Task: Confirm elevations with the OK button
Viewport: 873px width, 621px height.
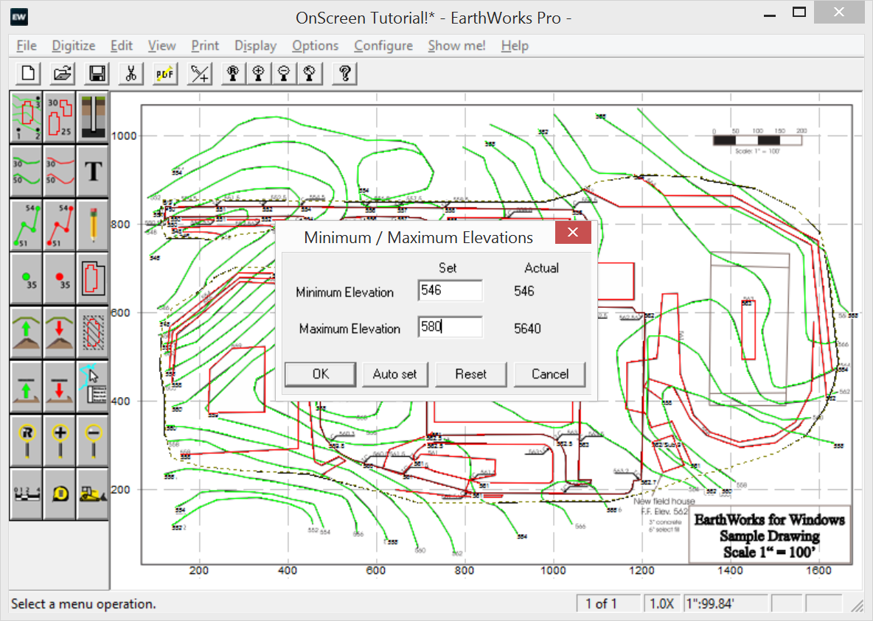Action: (320, 374)
